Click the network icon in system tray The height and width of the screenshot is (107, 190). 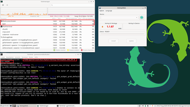(x=155, y=106)
